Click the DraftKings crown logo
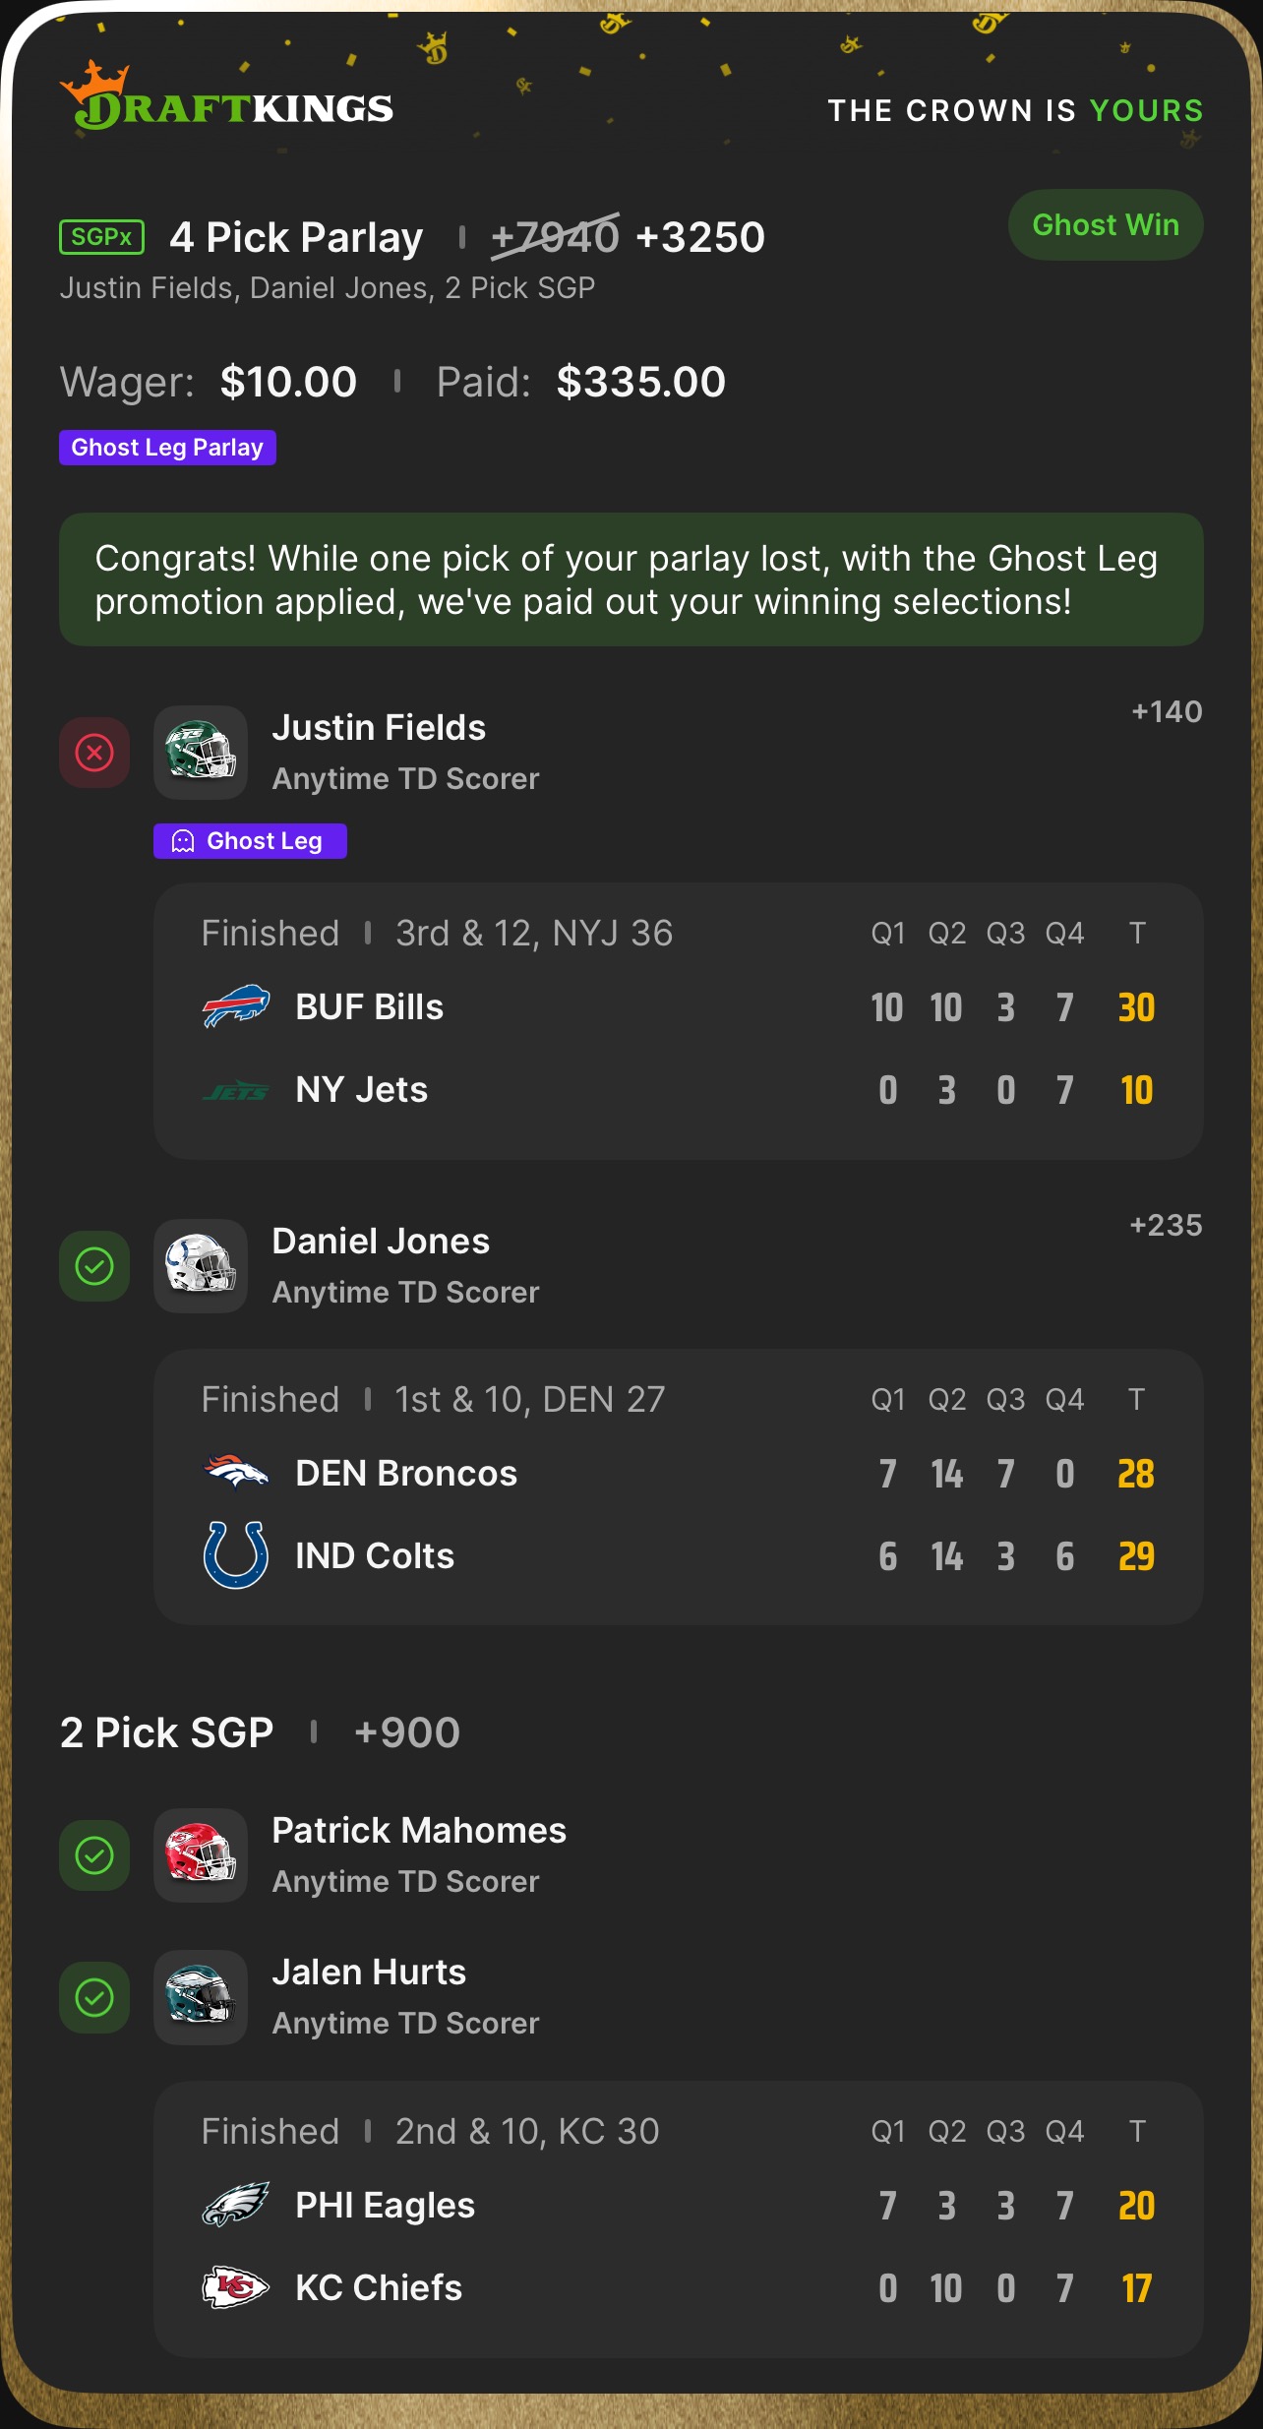The height and width of the screenshot is (2429, 1263). coord(225,99)
